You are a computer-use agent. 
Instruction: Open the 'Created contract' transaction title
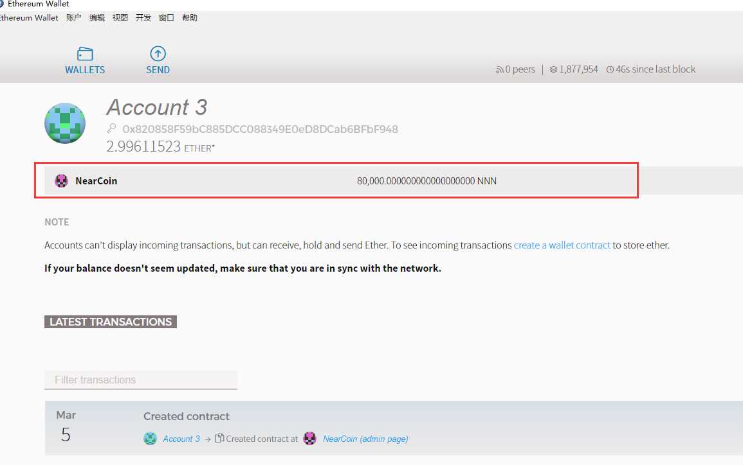(186, 416)
